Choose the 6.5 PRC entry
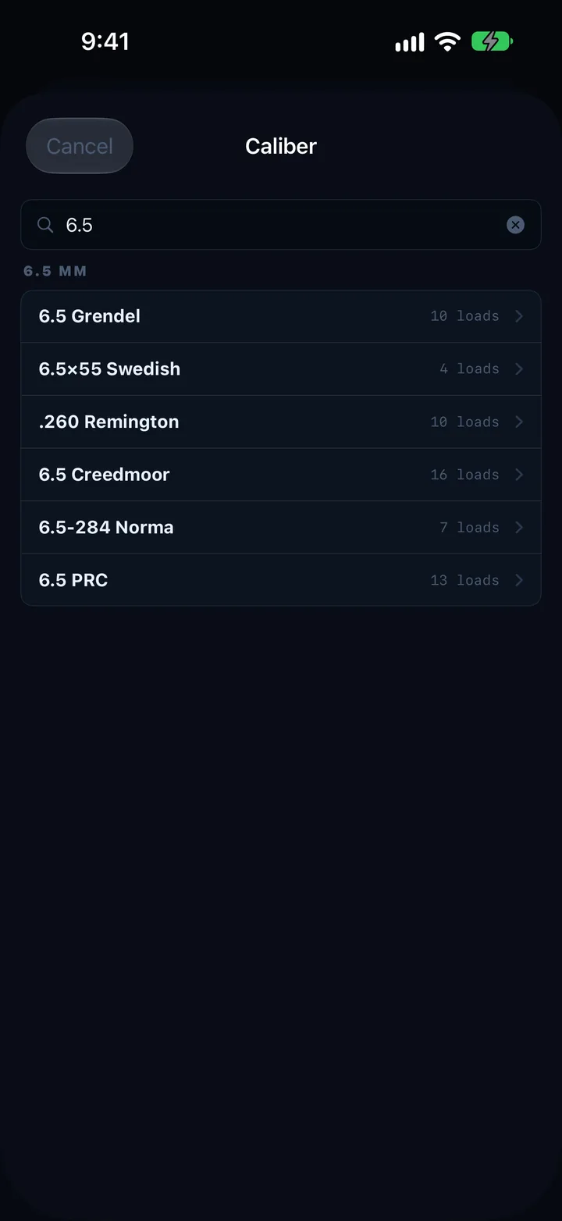This screenshot has height=1221, width=562. click(x=281, y=580)
